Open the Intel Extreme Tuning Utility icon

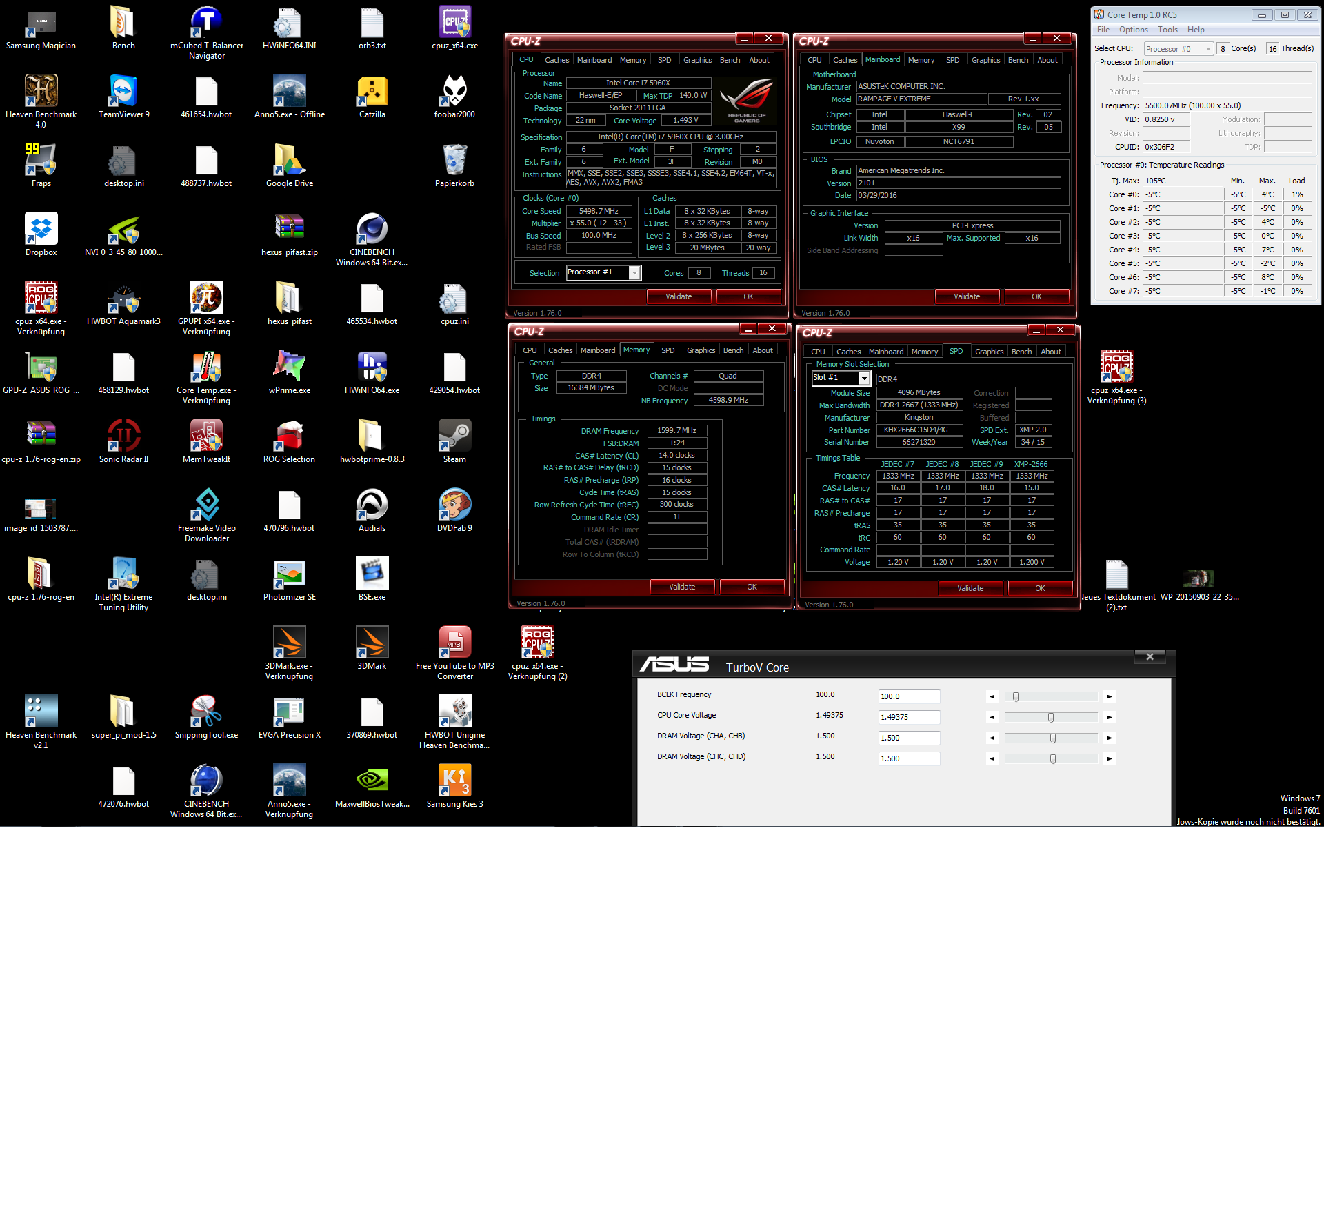tap(123, 585)
